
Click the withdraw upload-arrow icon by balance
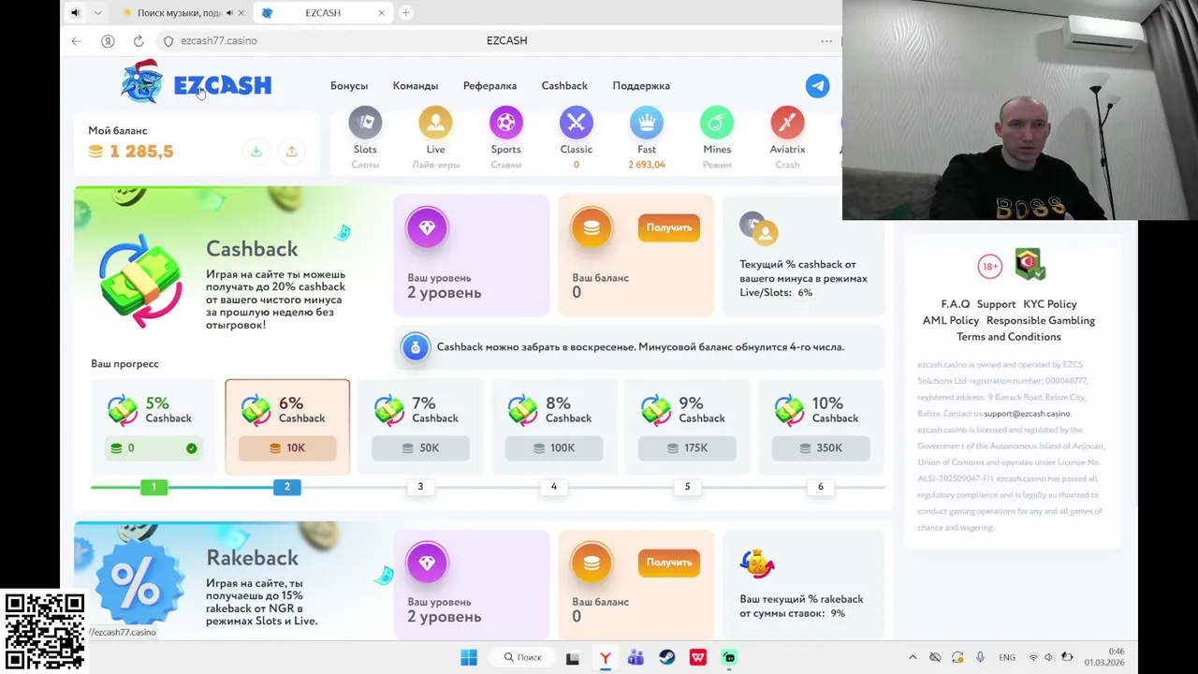[291, 152]
